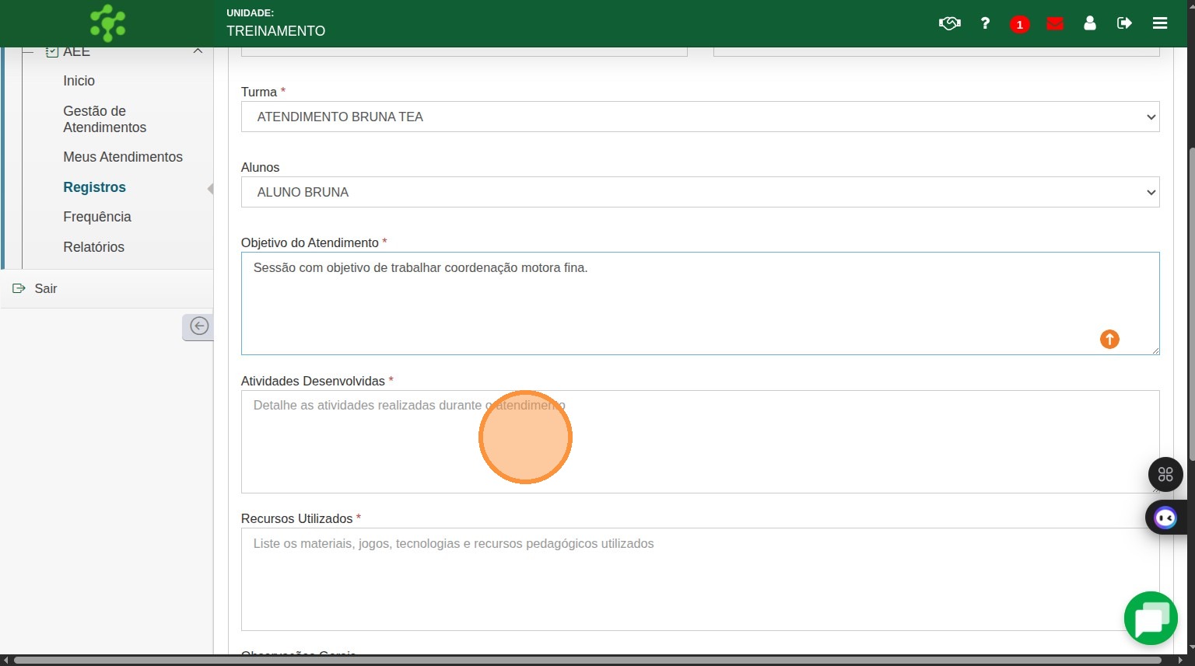Open the Turma dropdown
Image resolution: width=1195 pixels, height=666 pixels.
pos(700,117)
